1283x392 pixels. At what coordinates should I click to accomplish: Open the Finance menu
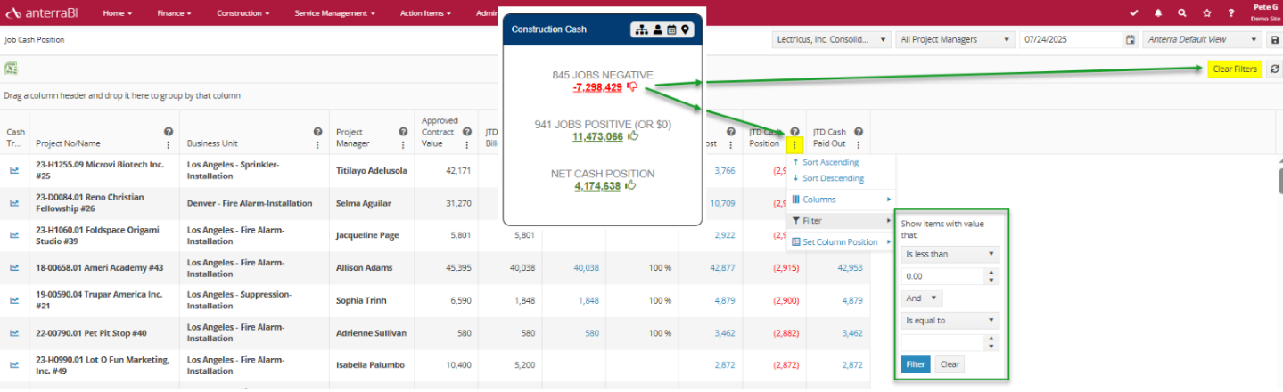click(174, 13)
